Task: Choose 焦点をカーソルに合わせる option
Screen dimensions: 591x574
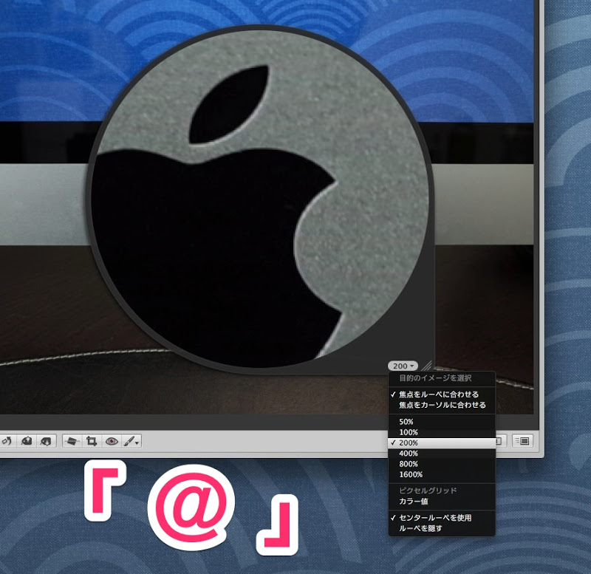Action: pyautogui.click(x=442, y=405)
